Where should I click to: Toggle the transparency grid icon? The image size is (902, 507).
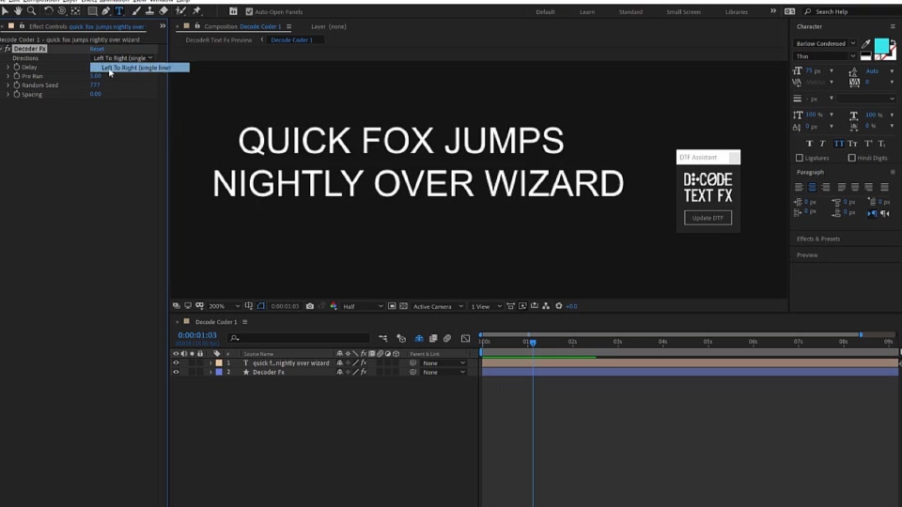click(403, 306)
